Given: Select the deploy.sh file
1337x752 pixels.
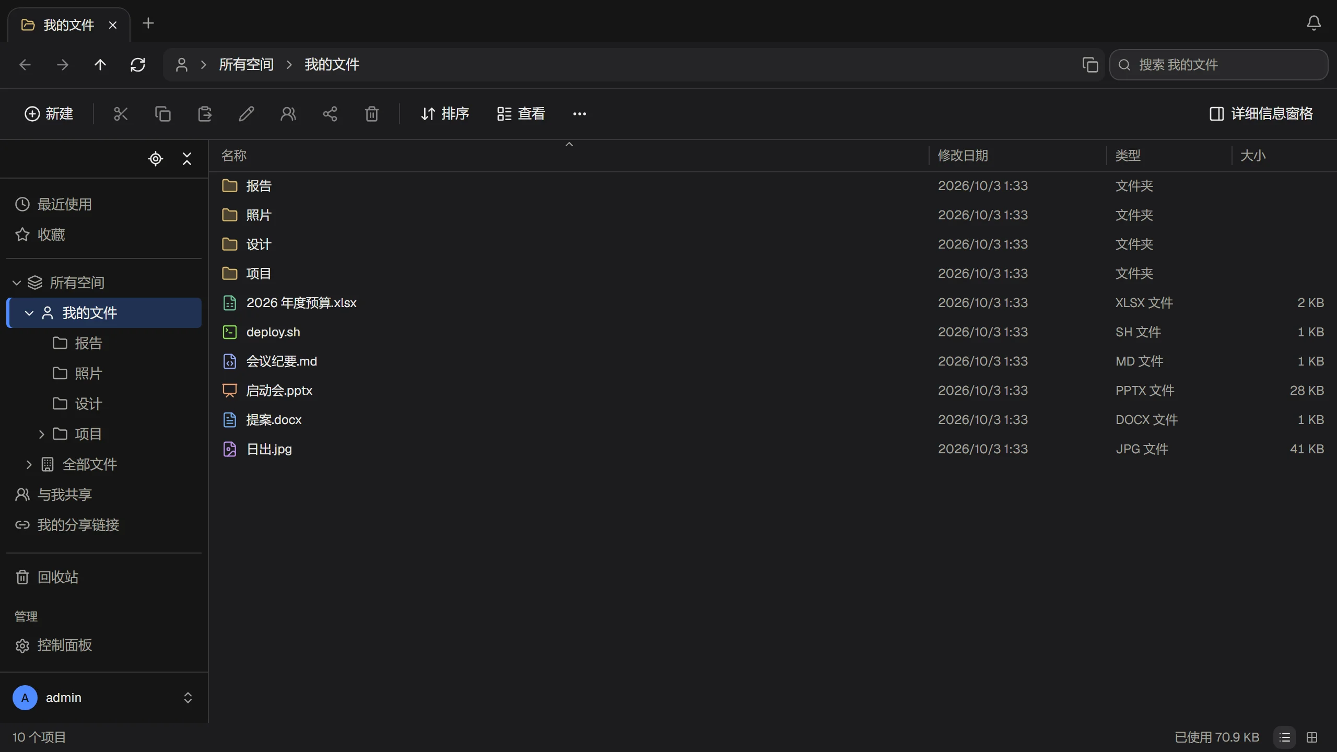Looking at the screenshot, I should click(773, 332).
